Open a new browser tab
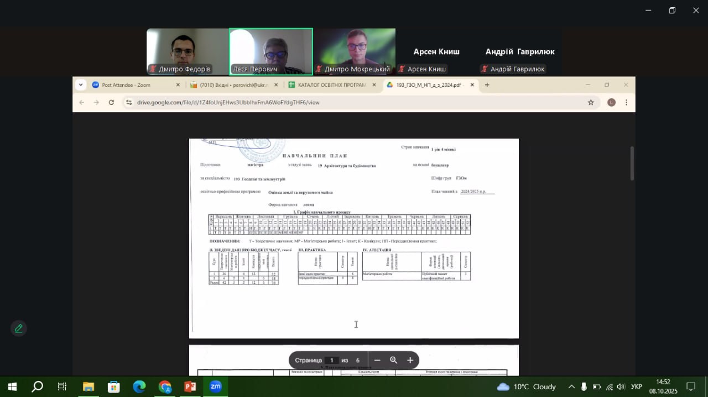Screen dimensions: 708x397 [487, 85]
